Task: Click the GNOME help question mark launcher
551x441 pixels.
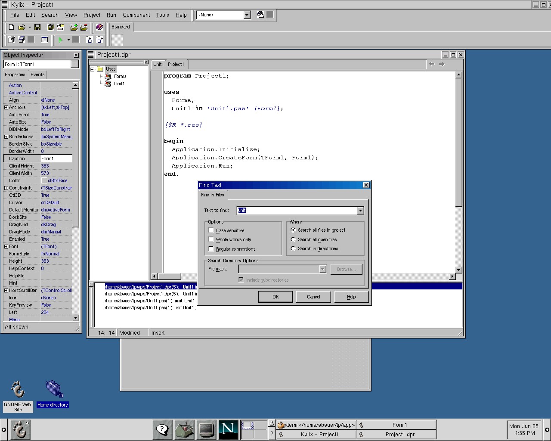Action: coord(162,430)
